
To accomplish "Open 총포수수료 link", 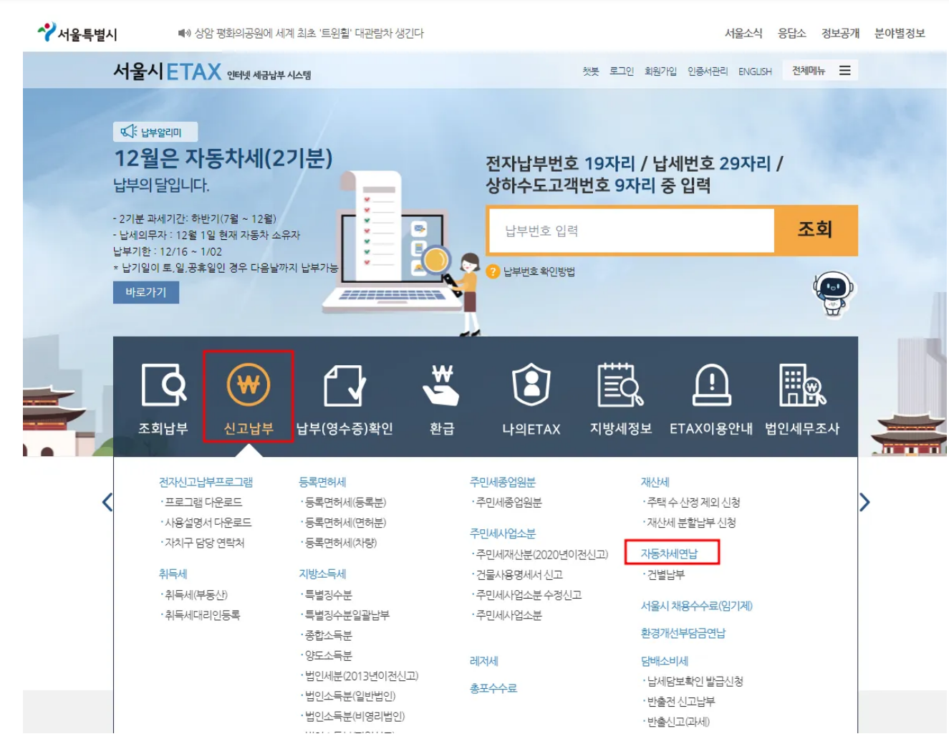I will click(493, 688).
